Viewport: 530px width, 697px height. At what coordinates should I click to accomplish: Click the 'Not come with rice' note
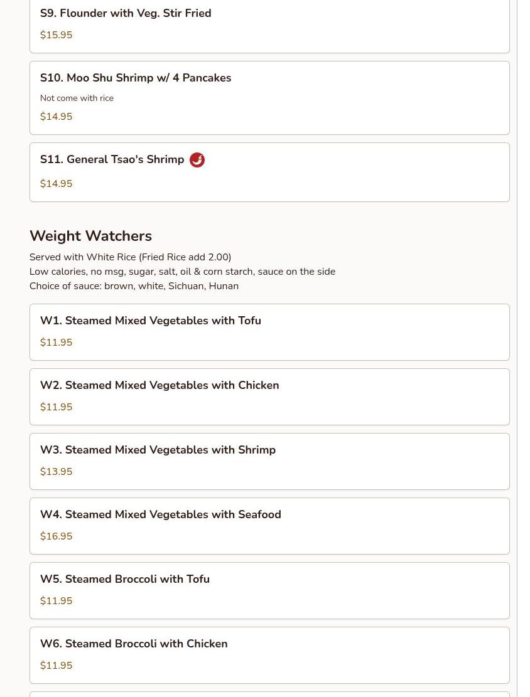coord(77,98)
